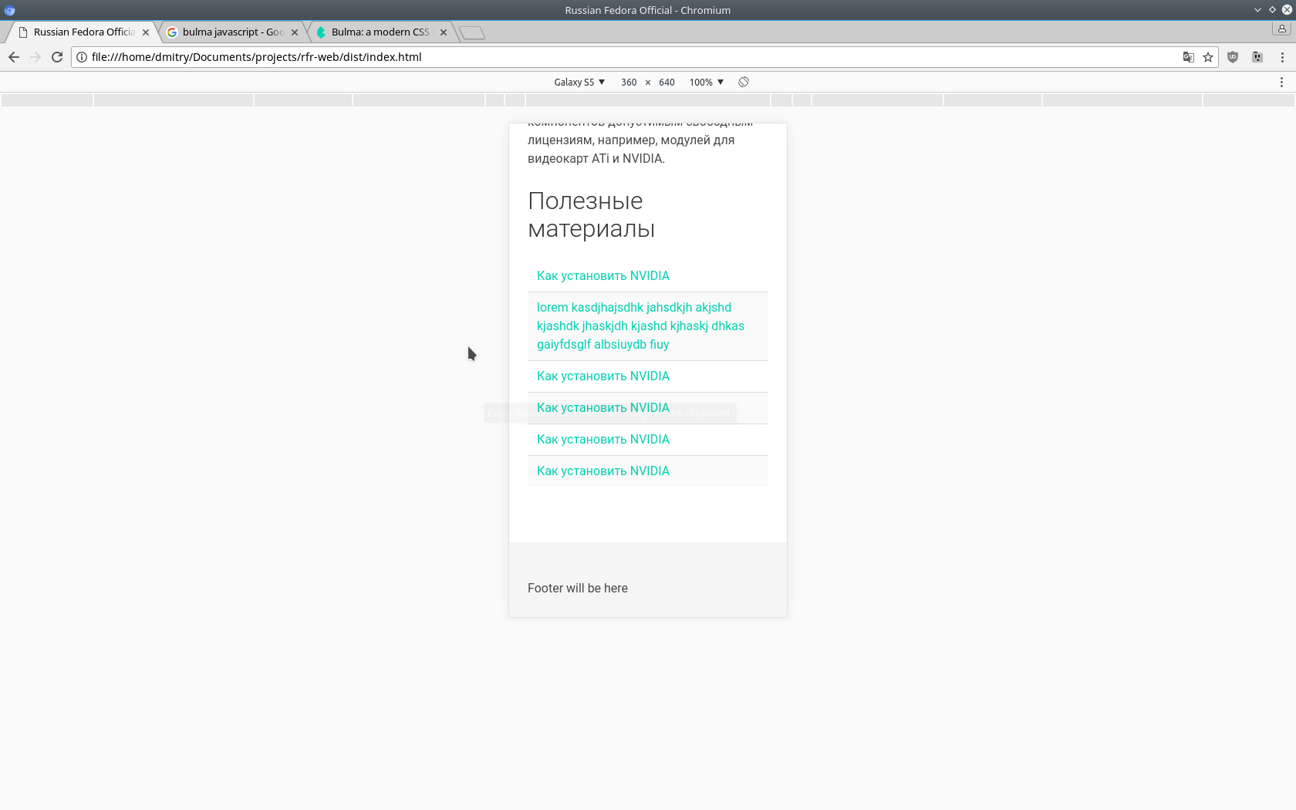
Task: Open the window menu icon in title bar
Action: click(x=9, y=10)
